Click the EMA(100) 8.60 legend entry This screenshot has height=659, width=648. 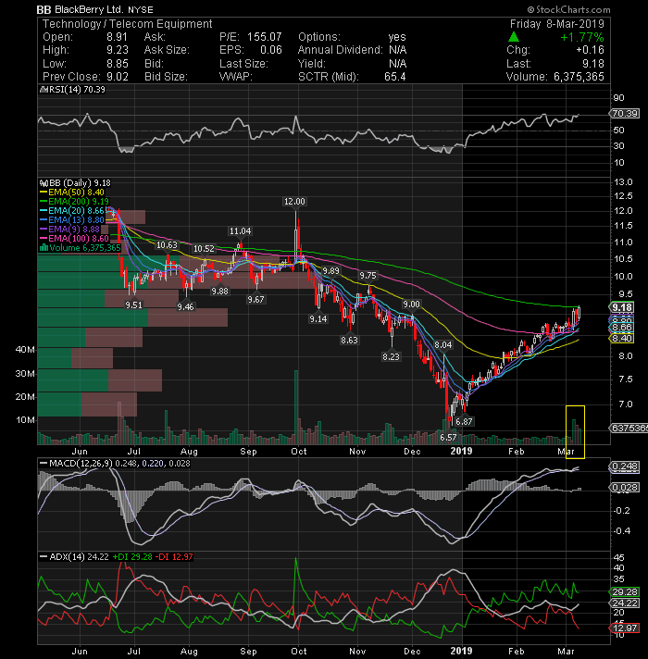(x=74, y=238)
